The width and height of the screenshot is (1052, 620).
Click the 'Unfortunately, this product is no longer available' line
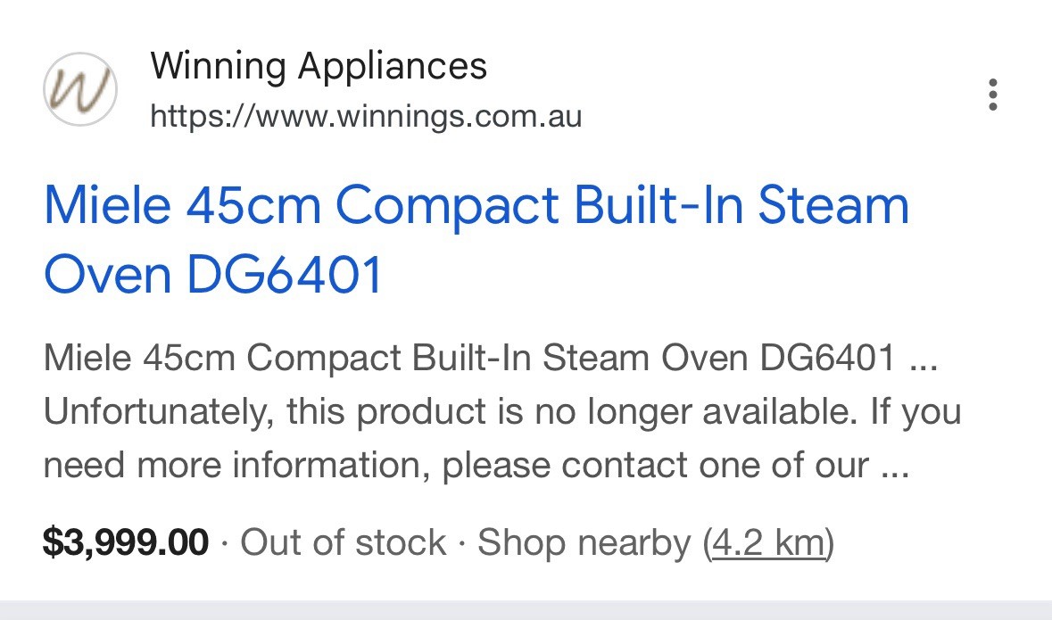[x=451, y=410]
